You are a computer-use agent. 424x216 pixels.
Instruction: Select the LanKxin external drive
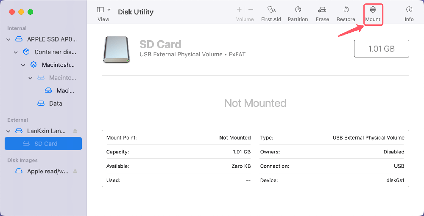(43, 131)
